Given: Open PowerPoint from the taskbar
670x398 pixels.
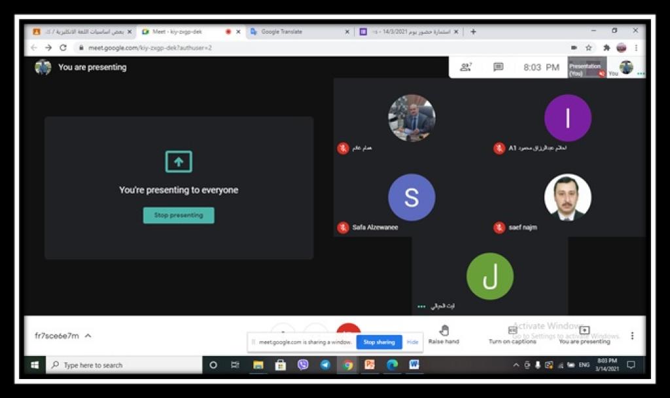Looking at the screenshot, I should (370, 365).
